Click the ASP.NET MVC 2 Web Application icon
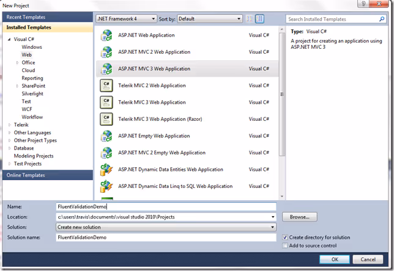Viewport: 394px width, 271px height. [106, 52]
